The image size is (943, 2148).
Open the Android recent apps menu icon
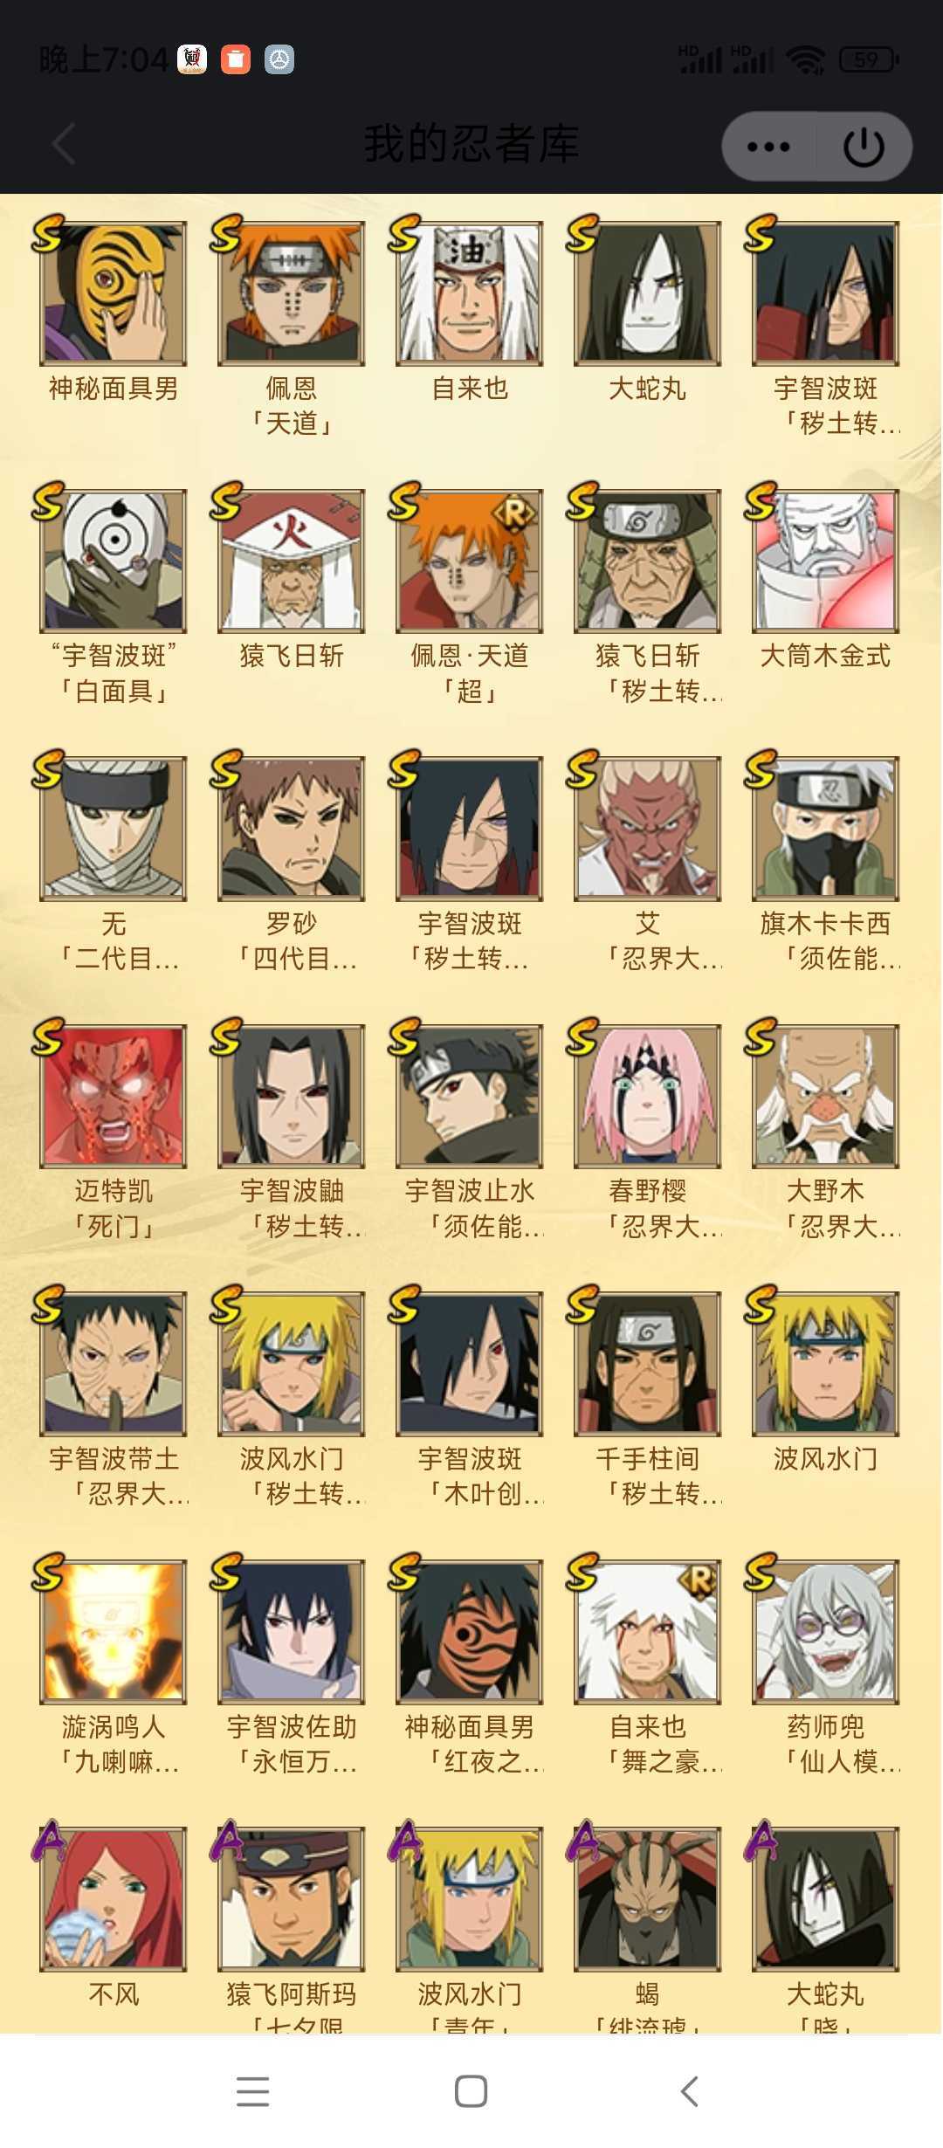click(x=252, y=2091)
